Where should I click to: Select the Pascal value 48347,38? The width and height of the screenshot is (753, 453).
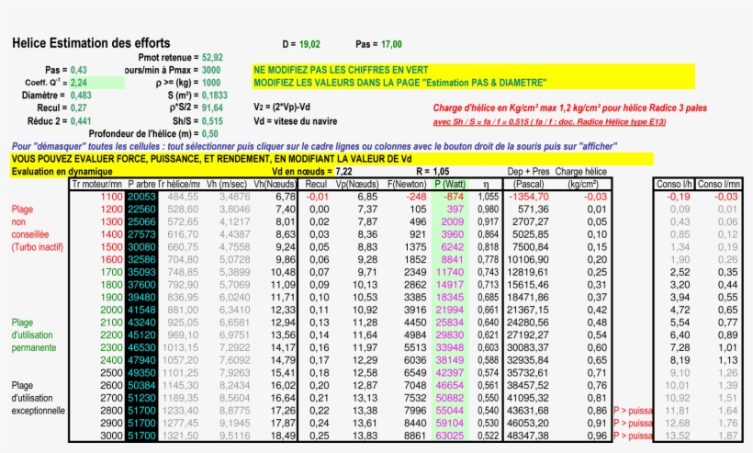pyautogui.click(x=528, y=436)
